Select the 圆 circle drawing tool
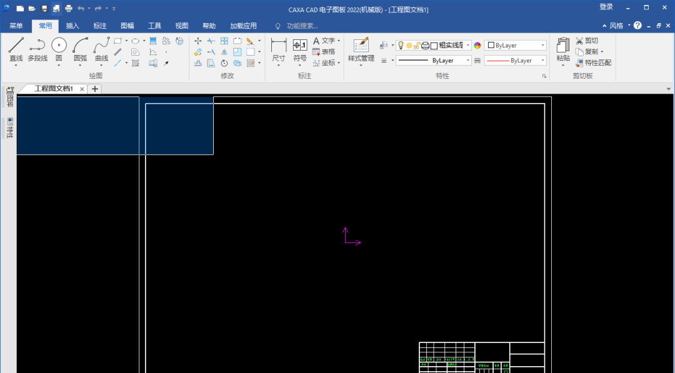 [x=59, y=49]
